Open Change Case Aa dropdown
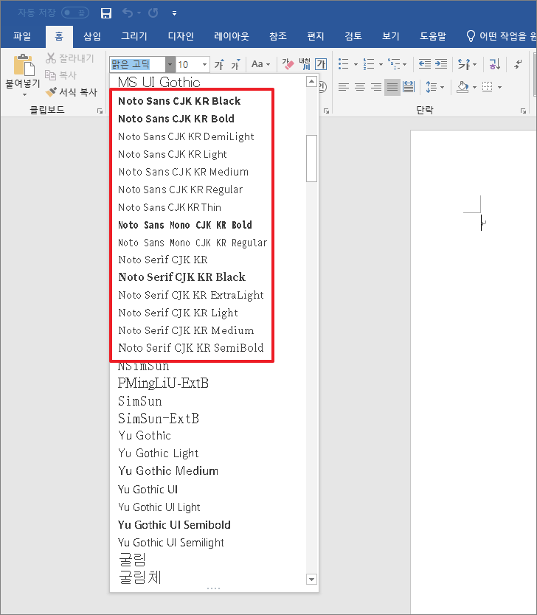 [261, 64]
